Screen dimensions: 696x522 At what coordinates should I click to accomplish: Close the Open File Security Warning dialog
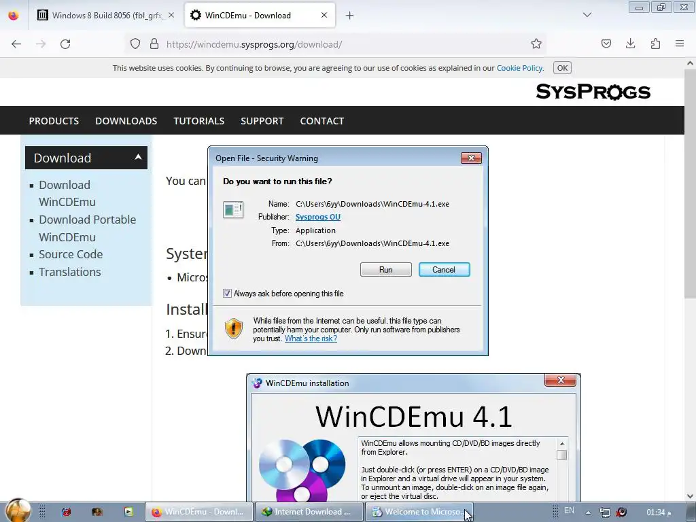[471, 158]
